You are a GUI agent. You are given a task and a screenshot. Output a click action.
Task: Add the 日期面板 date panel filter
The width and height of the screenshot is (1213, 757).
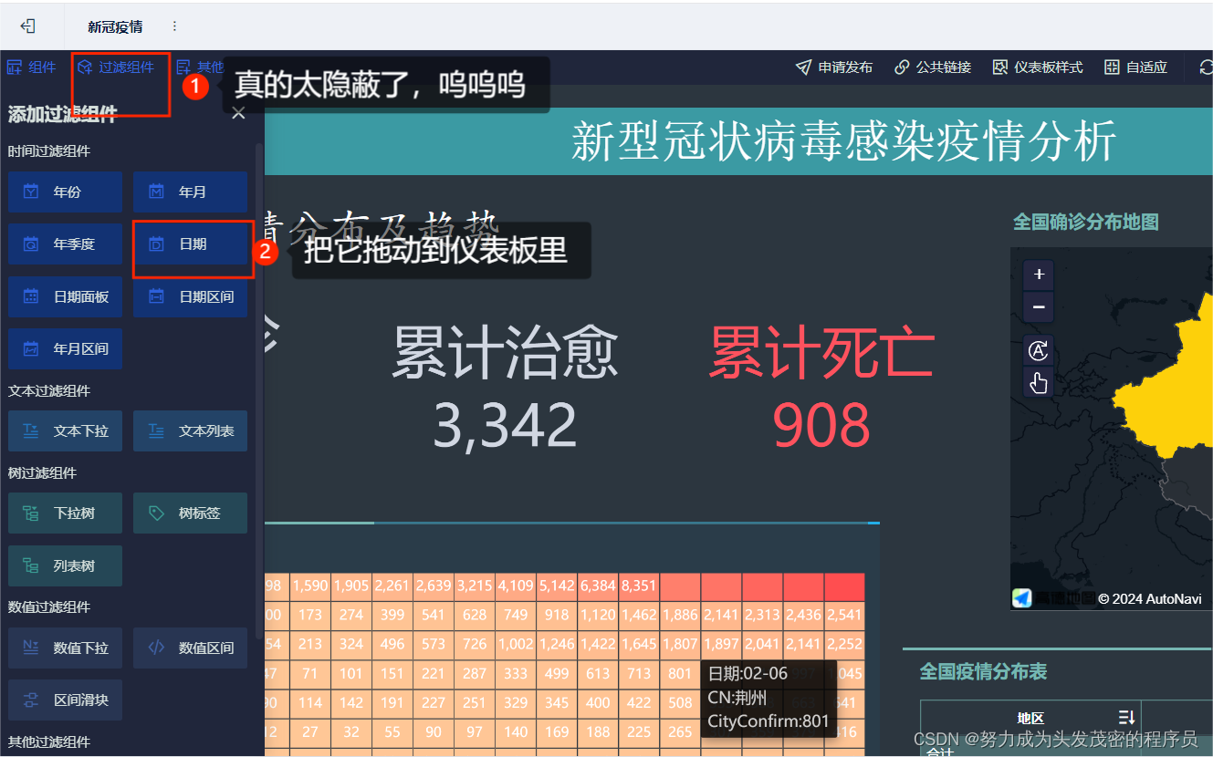[x=65, y=296]
